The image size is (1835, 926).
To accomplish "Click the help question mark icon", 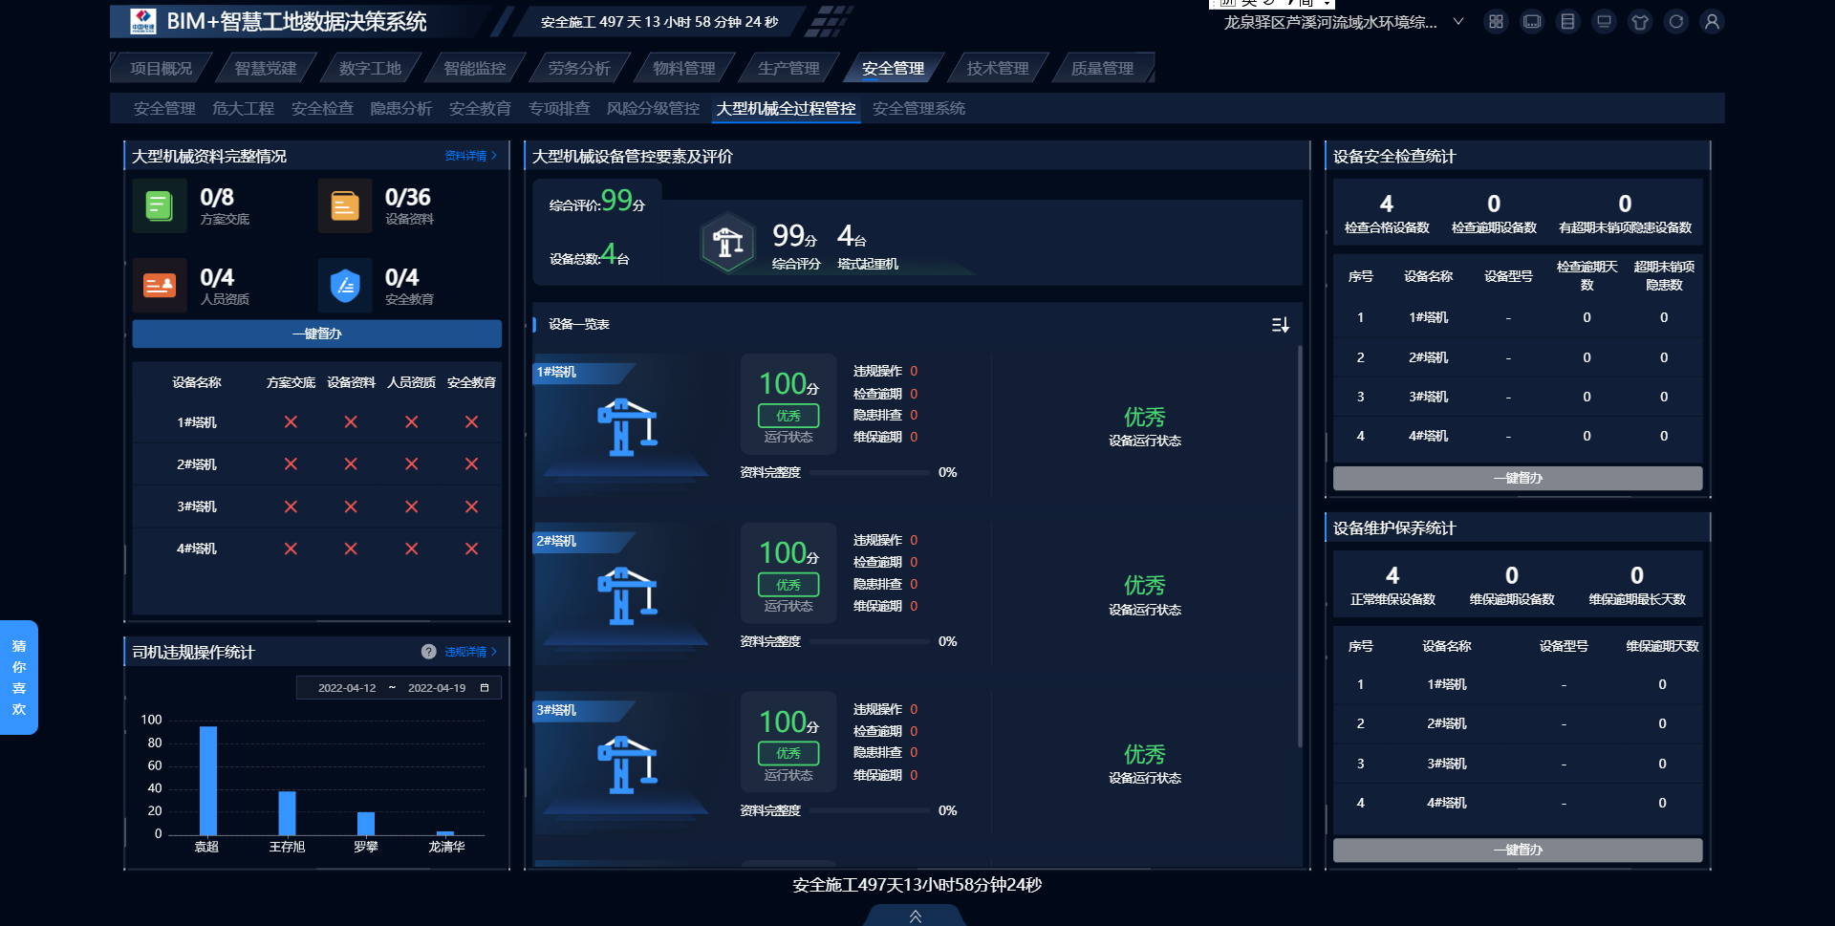I will coord(429,652).
